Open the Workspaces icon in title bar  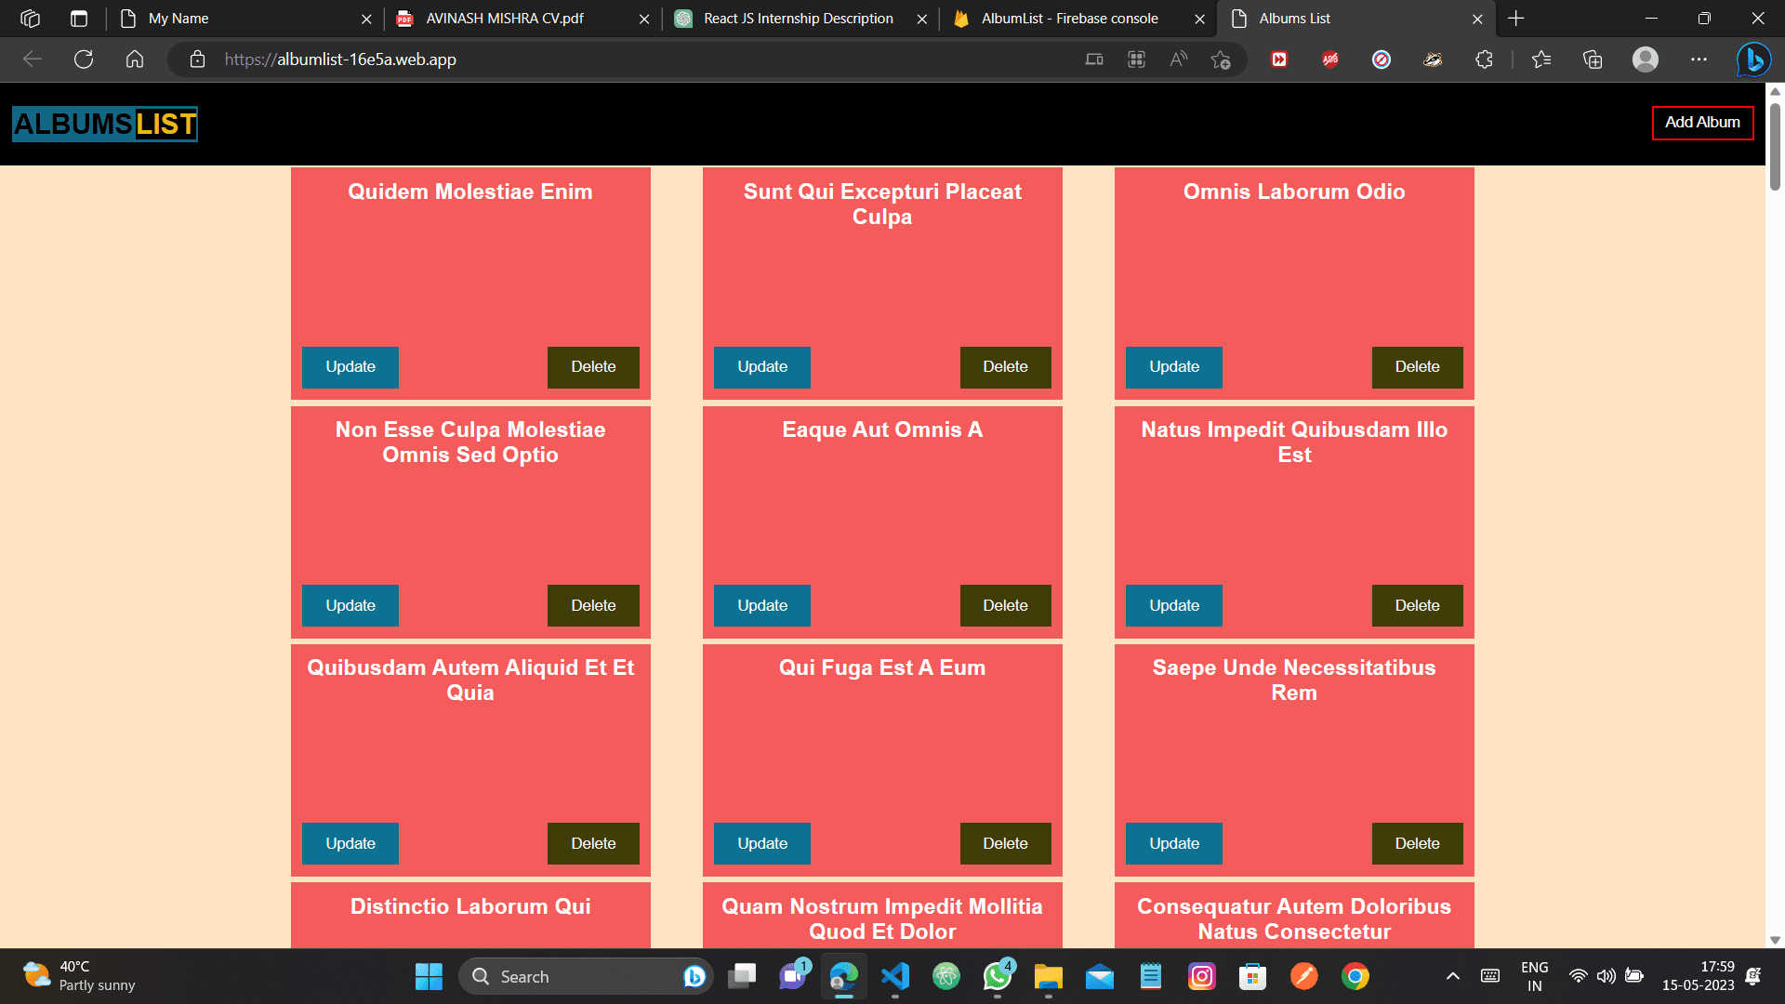(x=30, y=19)
